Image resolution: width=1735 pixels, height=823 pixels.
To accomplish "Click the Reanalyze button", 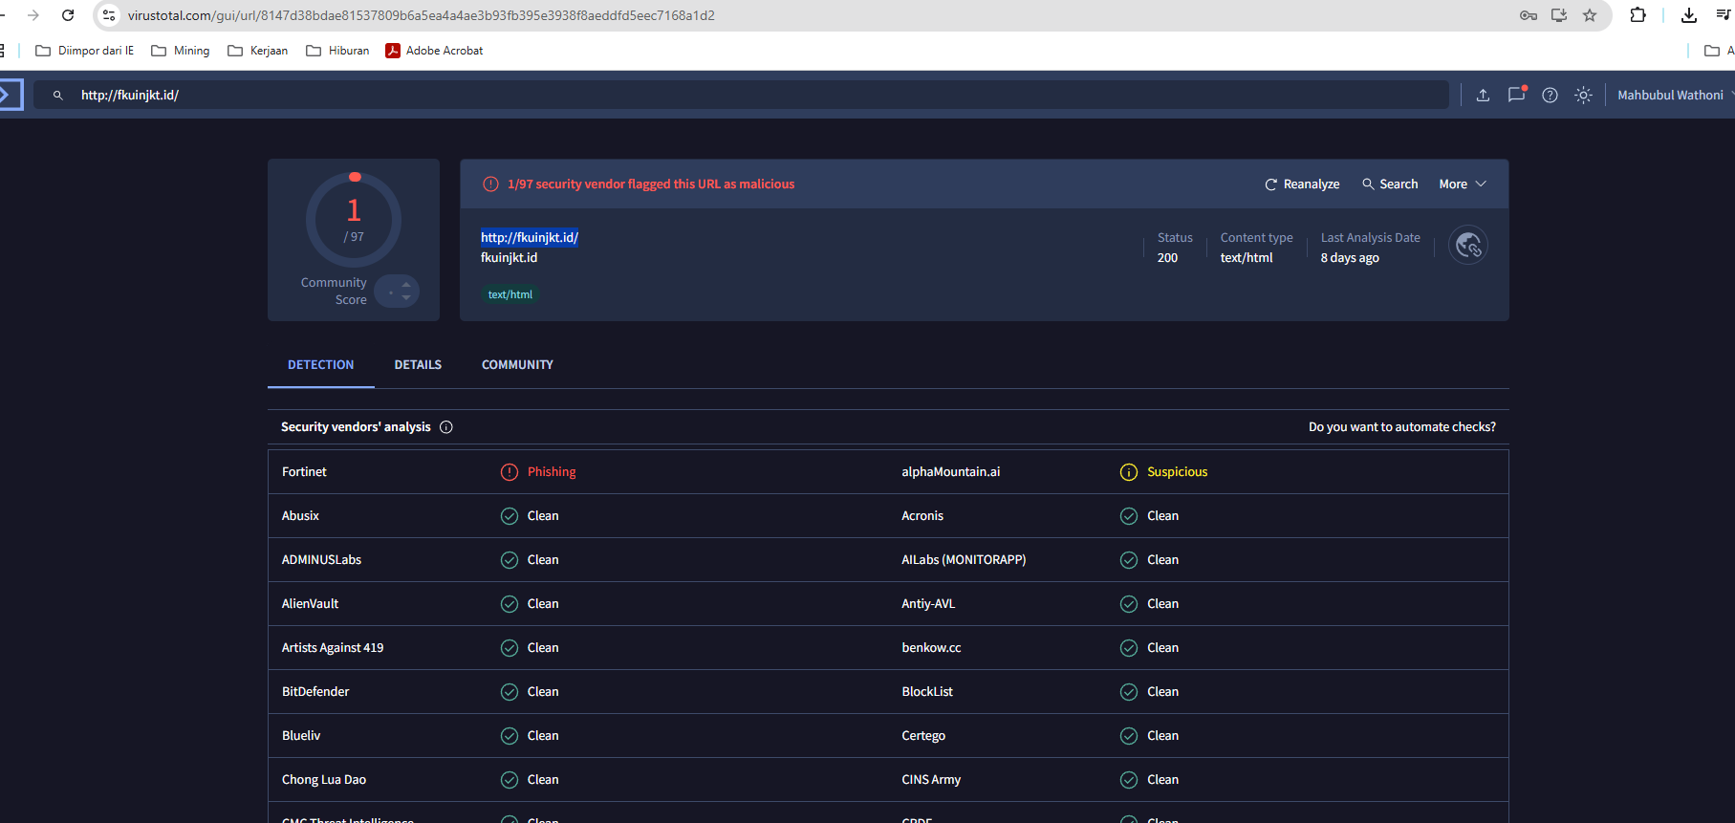I will pos(1302,184).
